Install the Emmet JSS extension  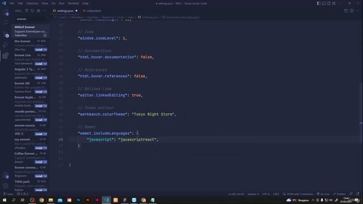click(39, 92)
